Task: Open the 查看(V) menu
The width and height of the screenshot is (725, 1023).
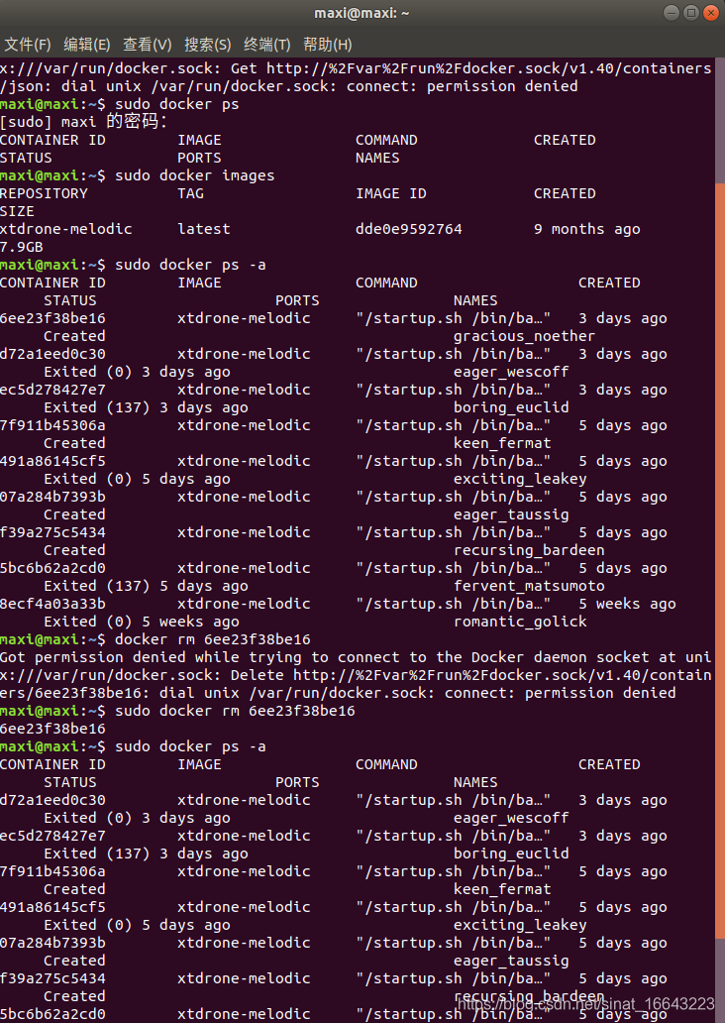Action: click(148, 45)
